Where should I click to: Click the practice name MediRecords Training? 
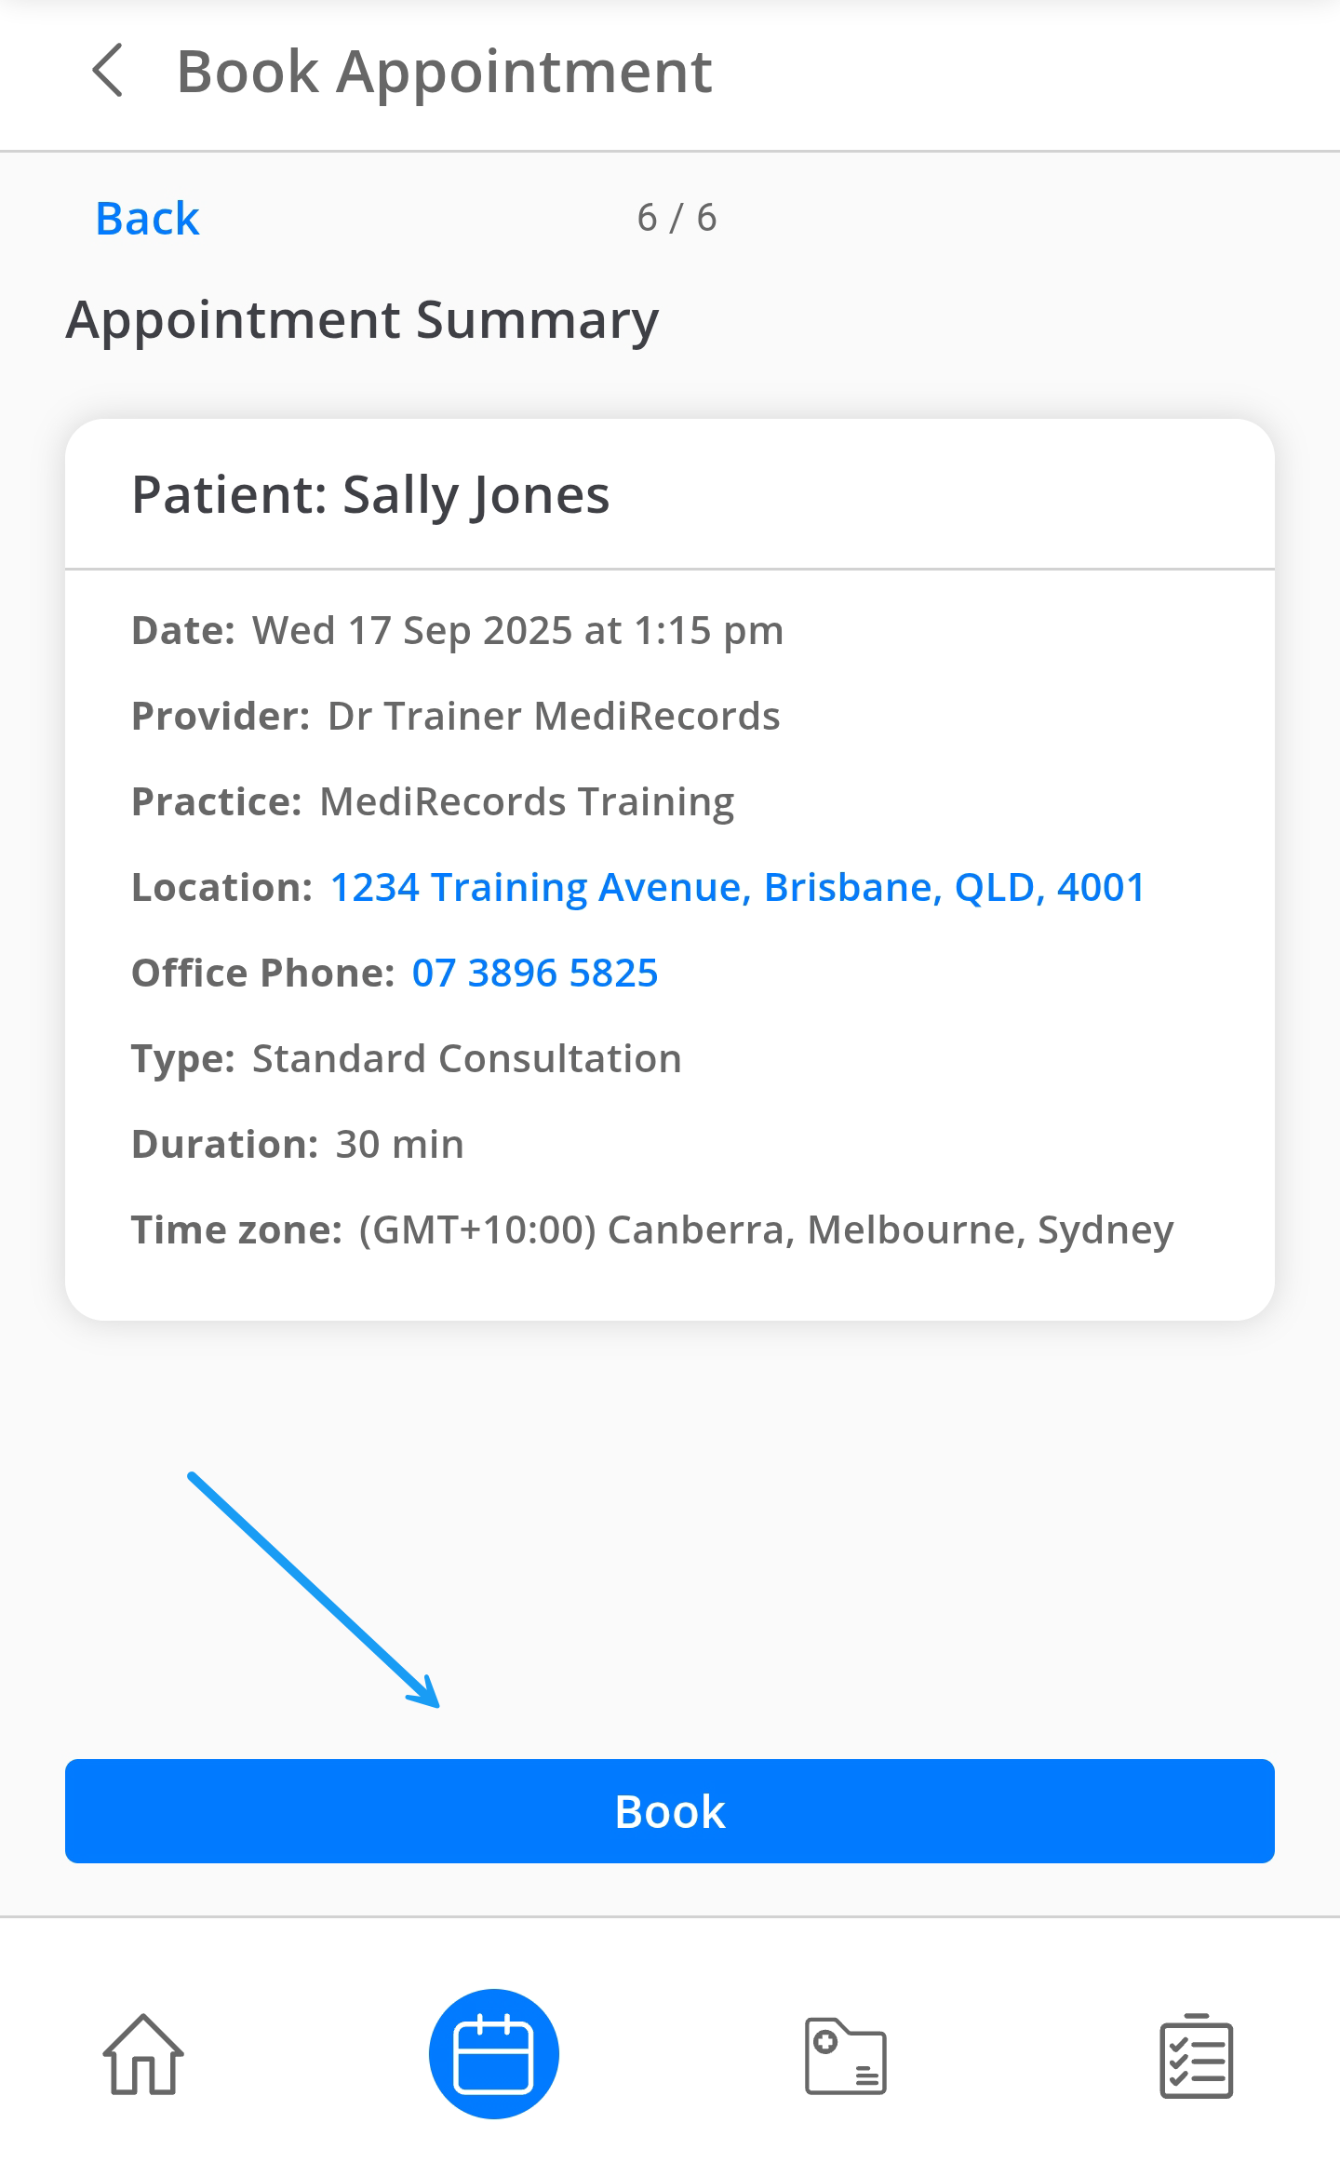(x=527, y=801)
